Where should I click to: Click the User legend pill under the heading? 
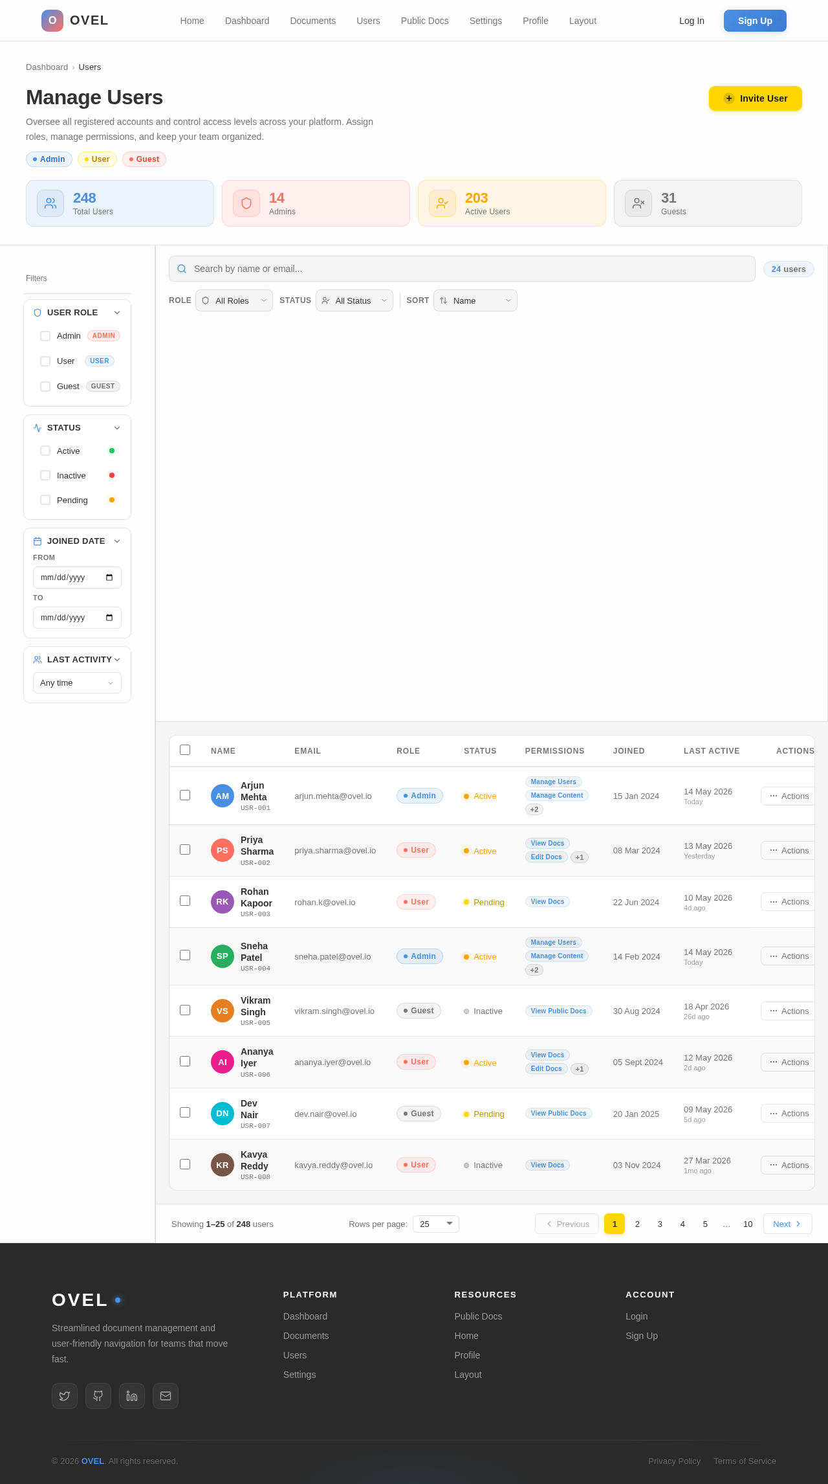click(x=97, y=159)
